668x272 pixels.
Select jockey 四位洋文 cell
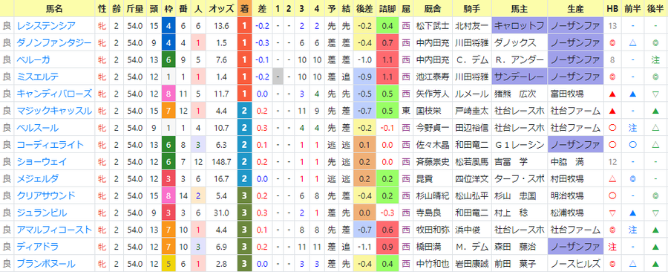point(472,178)
